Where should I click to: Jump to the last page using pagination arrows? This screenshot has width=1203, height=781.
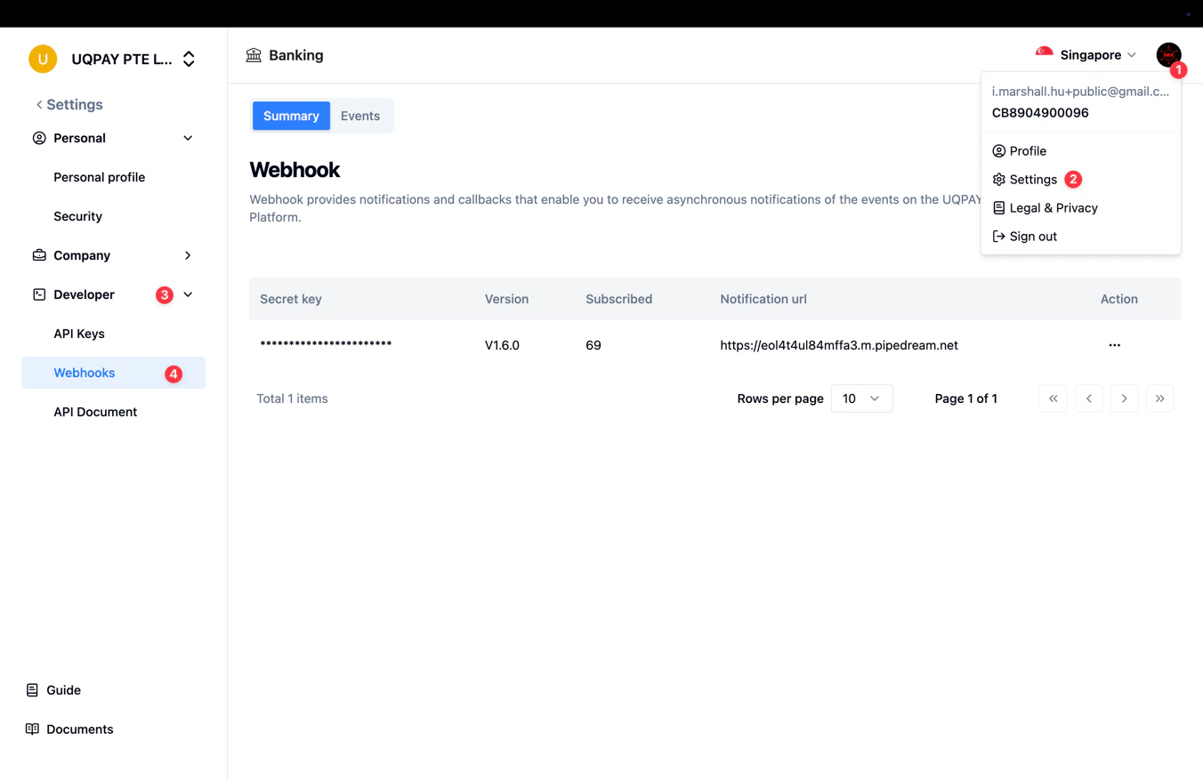[x=1159, y=399]
